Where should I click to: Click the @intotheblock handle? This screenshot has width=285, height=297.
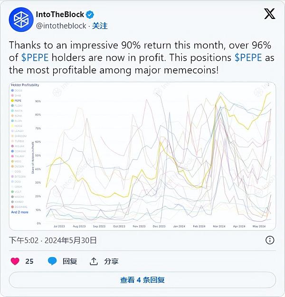pos(61,26)
